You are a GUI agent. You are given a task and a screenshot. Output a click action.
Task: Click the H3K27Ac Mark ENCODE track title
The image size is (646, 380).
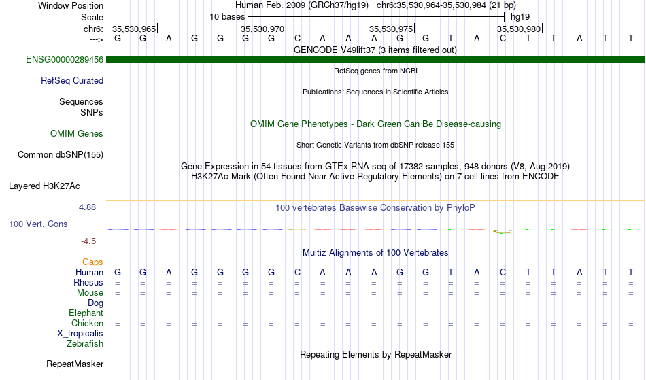375,177
